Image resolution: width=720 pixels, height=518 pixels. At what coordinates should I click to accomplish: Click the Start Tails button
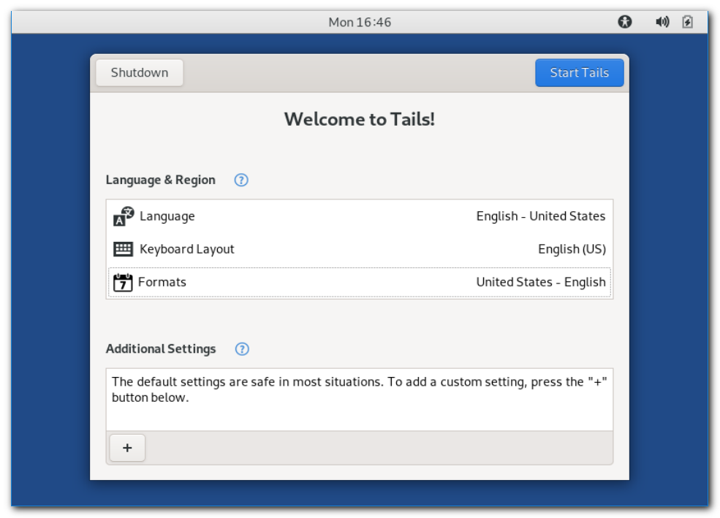pyautogui.click(x=579, y=73)
